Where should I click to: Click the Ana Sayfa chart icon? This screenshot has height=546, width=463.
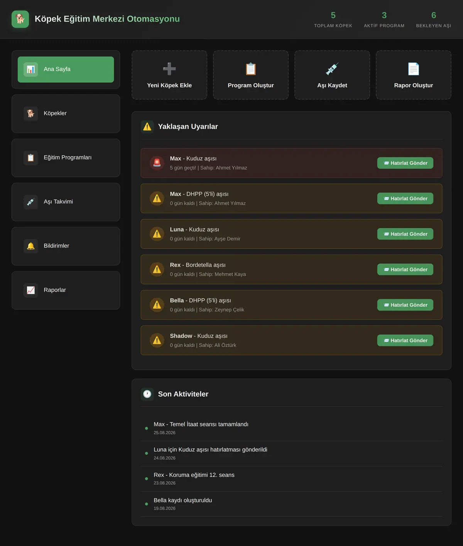click(31, 70)
